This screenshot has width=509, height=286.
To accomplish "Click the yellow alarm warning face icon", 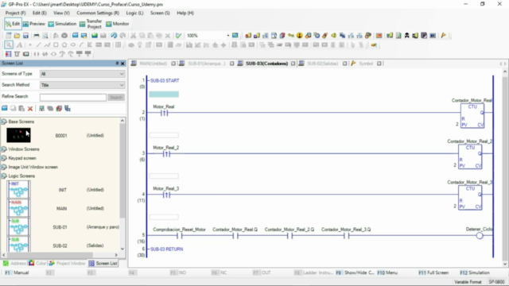I will 299,35.
